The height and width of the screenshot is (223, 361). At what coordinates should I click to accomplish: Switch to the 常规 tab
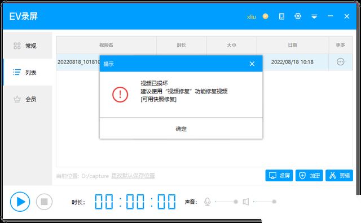coord(28,46)
